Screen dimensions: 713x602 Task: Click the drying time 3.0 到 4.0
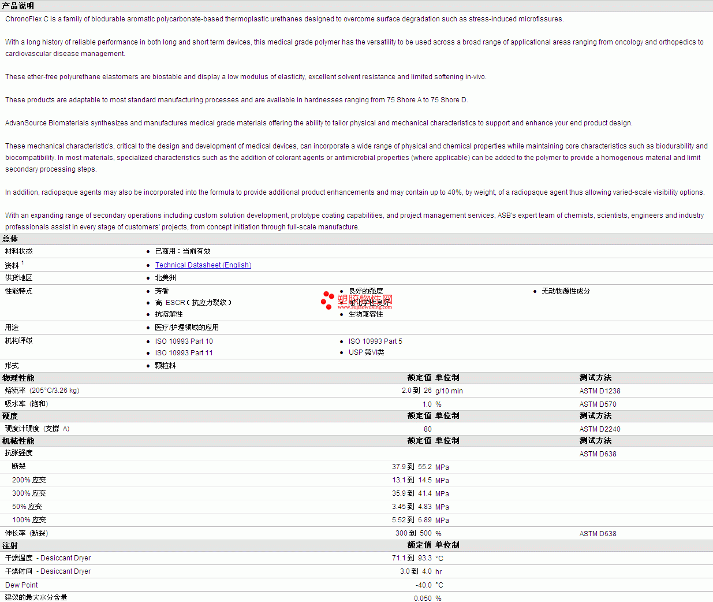coord(416,571)
